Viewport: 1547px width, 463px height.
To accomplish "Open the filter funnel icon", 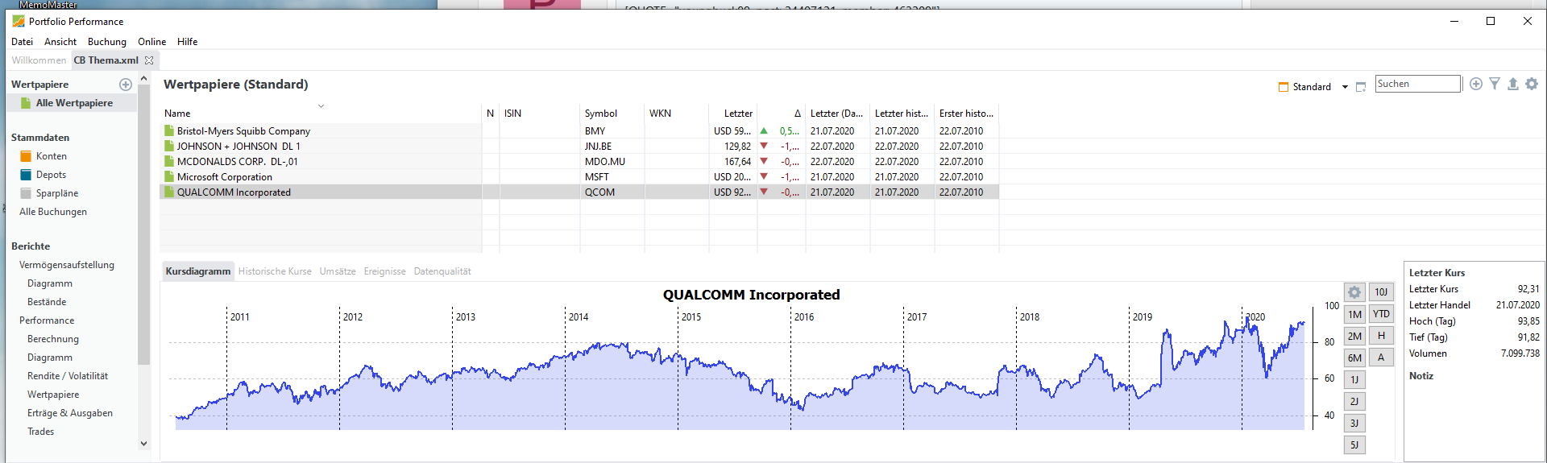I will click(x=1495, y=84).
